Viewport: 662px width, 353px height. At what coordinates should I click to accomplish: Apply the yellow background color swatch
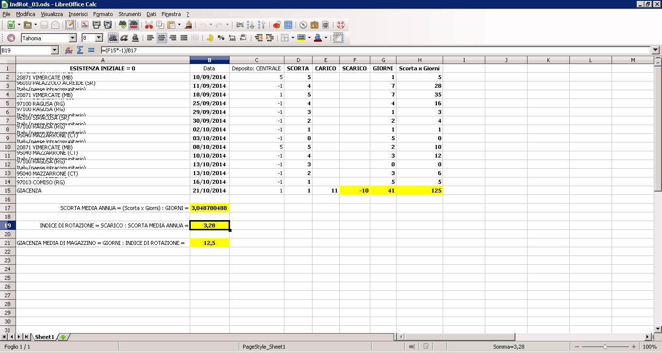[x=301, y=38]
